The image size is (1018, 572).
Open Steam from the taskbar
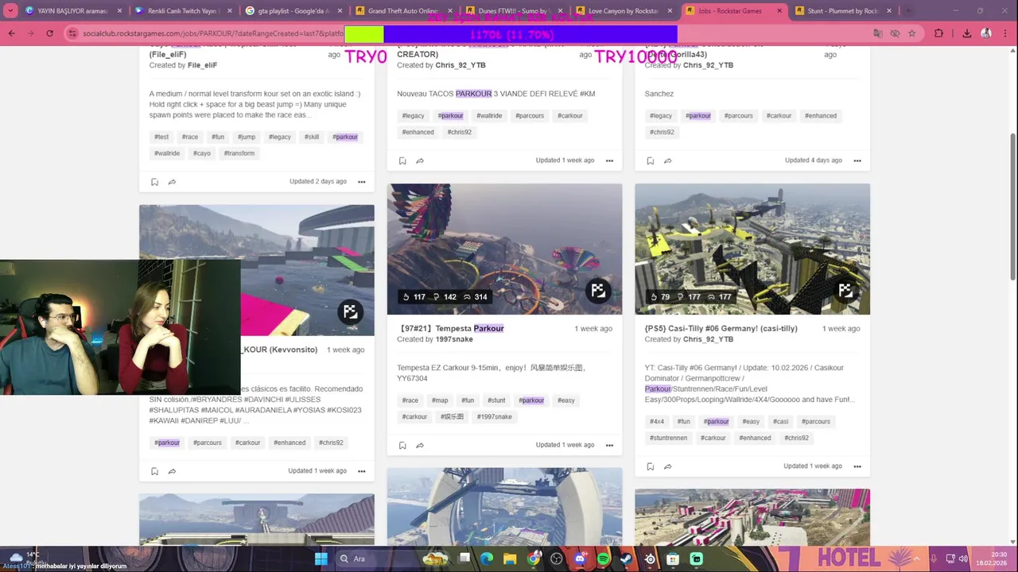point(626,558)
